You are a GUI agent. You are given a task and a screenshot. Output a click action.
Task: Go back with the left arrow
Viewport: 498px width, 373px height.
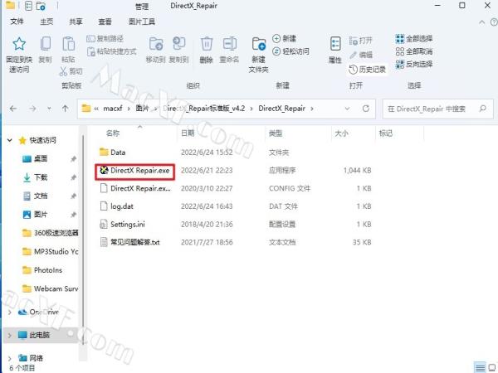[13, 109]
